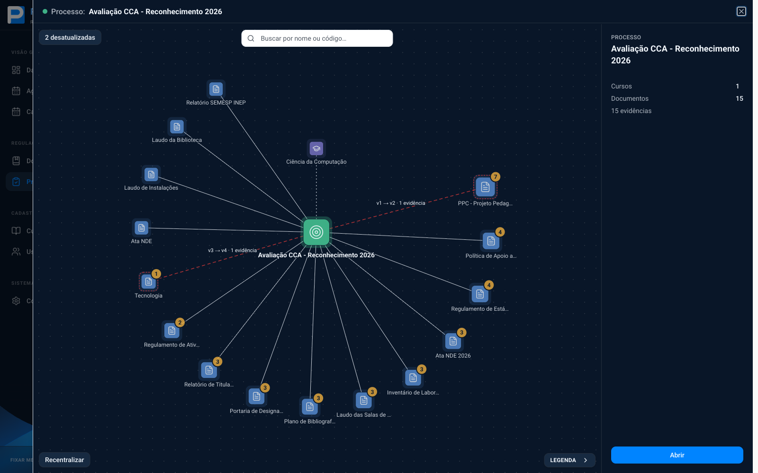
Task: Click the Laudo das Salas de... node
Action: tap(364, 401)
